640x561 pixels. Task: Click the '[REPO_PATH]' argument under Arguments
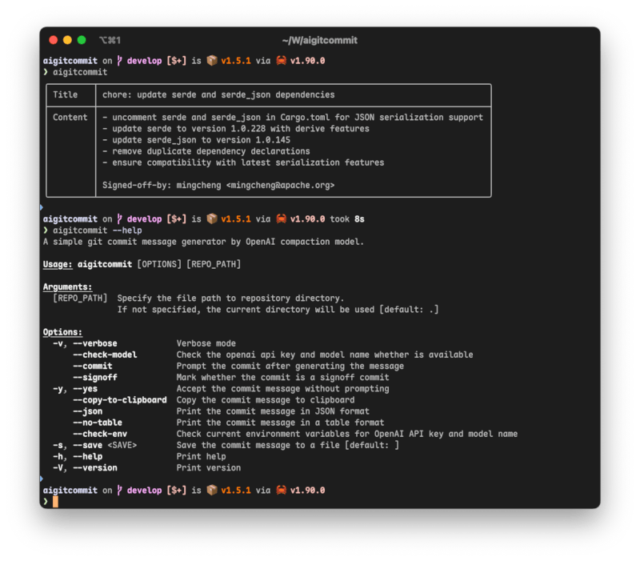point(80,298)
